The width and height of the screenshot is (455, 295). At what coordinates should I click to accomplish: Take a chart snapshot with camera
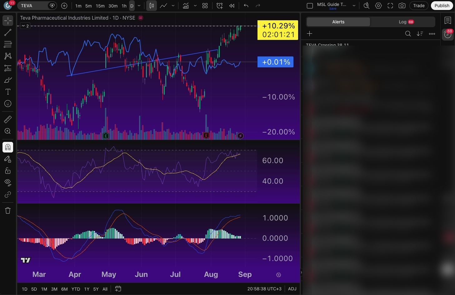point(402,6)
